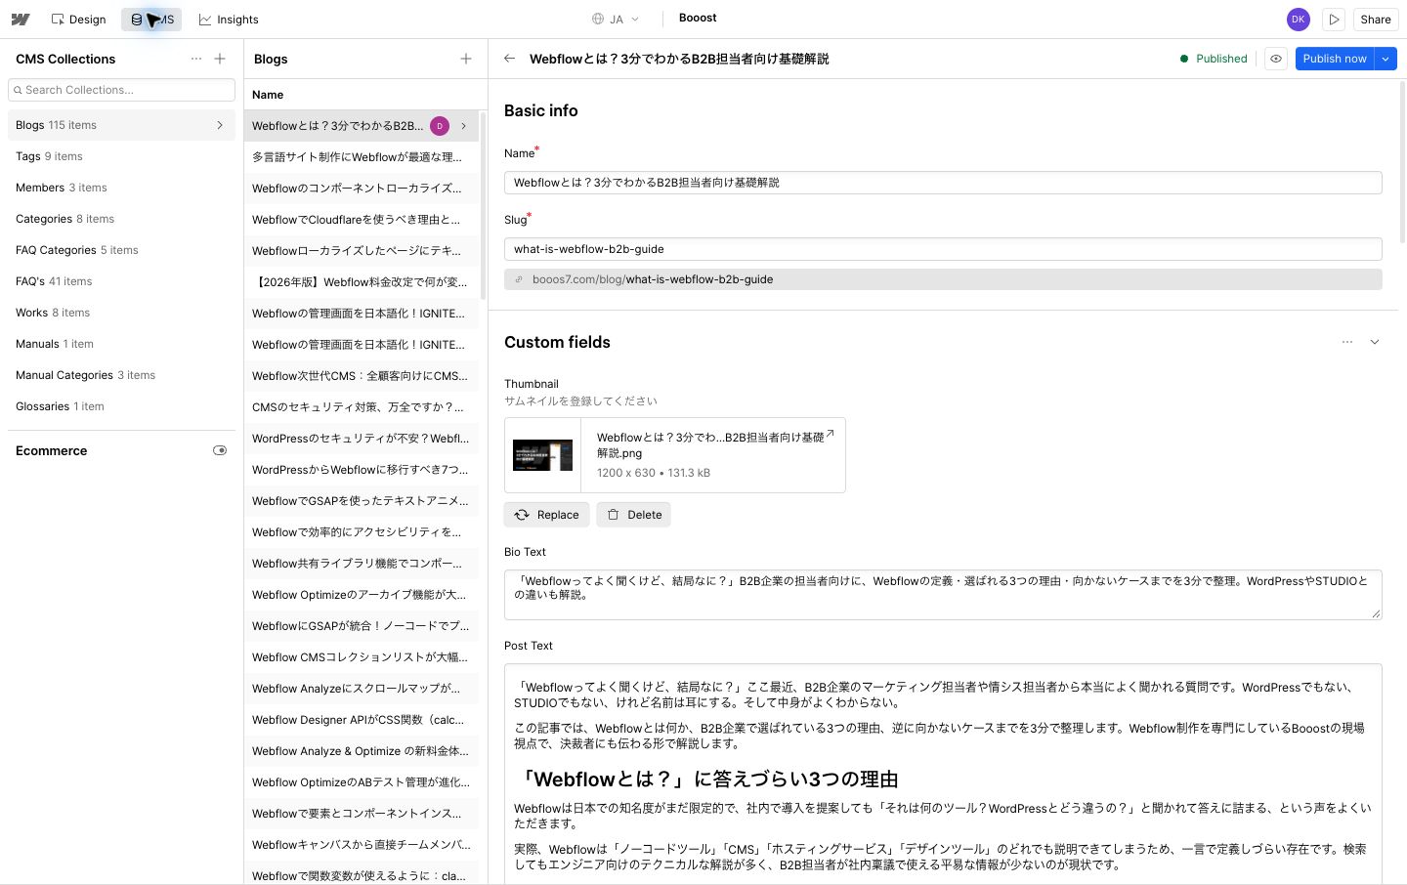
Task: Open the Design tab
Action: pyautogui.click(x=78, y=20)
